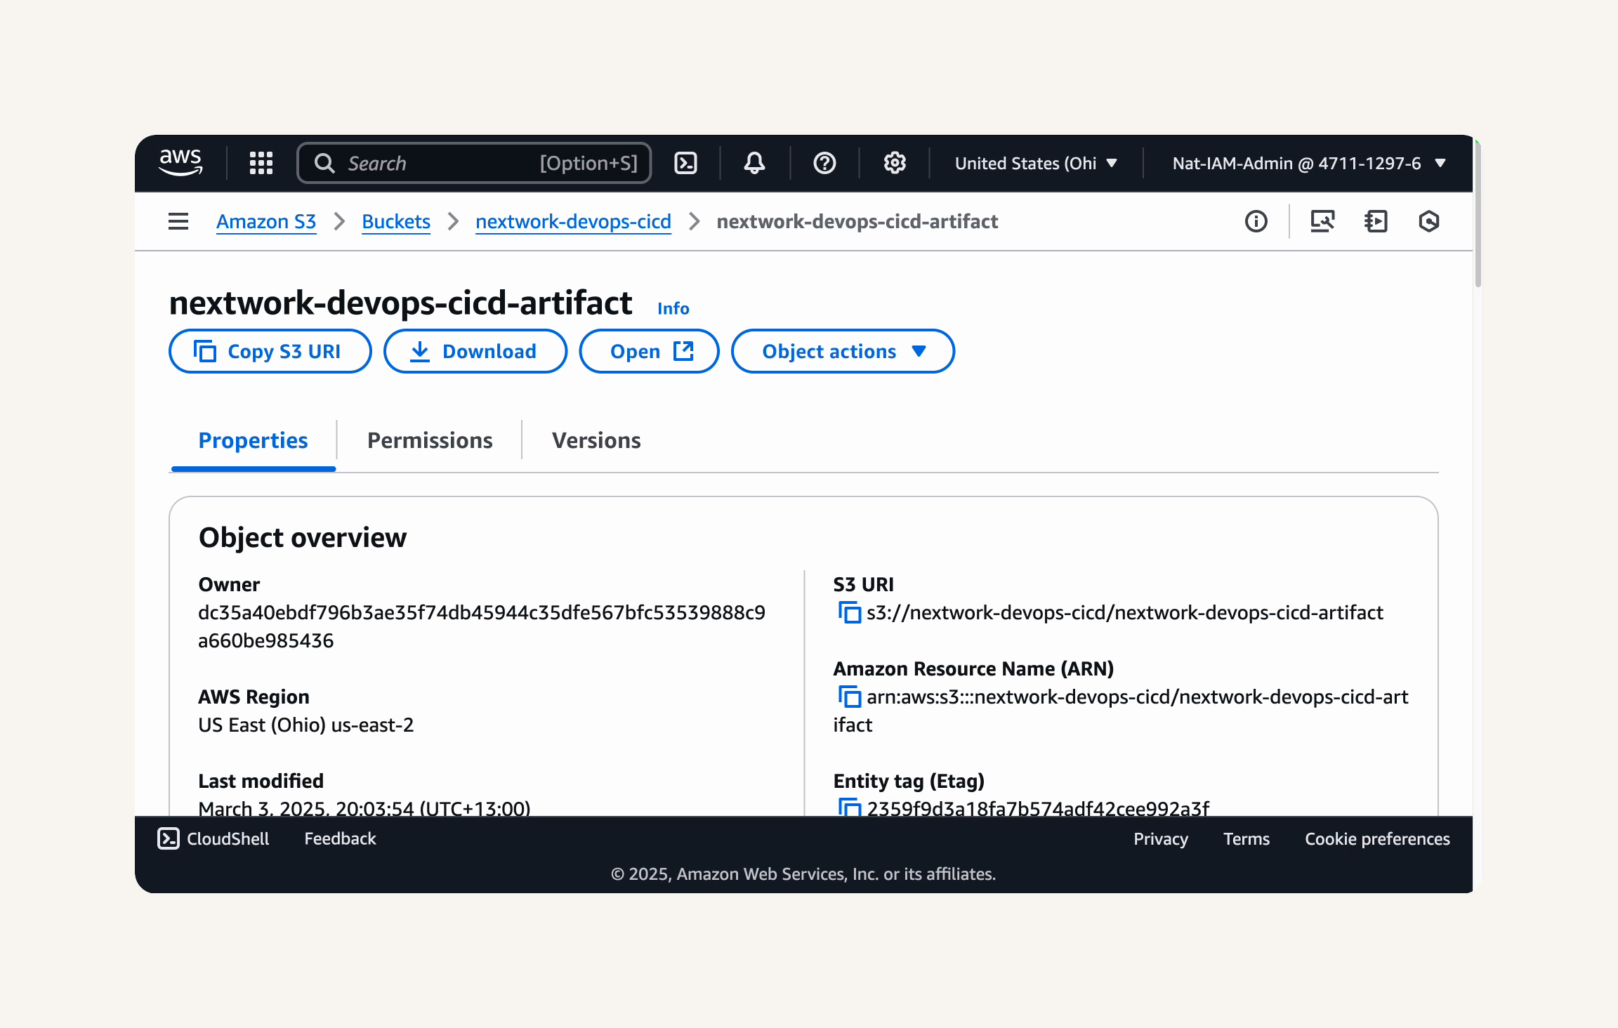Image resolution: width=1618 pixels, height=1028 pixels.
Task: Click the Feedback footer link
Action: [x=340, y=838]
